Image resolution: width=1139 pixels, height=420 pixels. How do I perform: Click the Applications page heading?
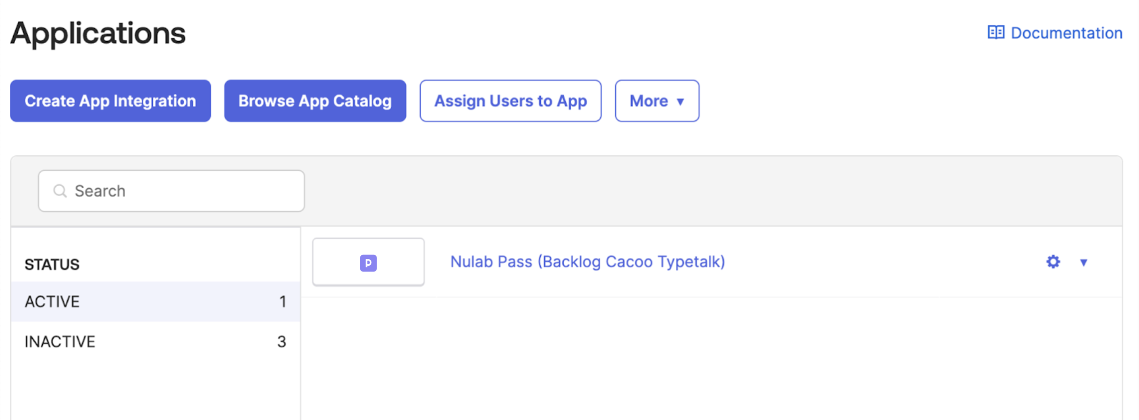(x=98, y=33)
